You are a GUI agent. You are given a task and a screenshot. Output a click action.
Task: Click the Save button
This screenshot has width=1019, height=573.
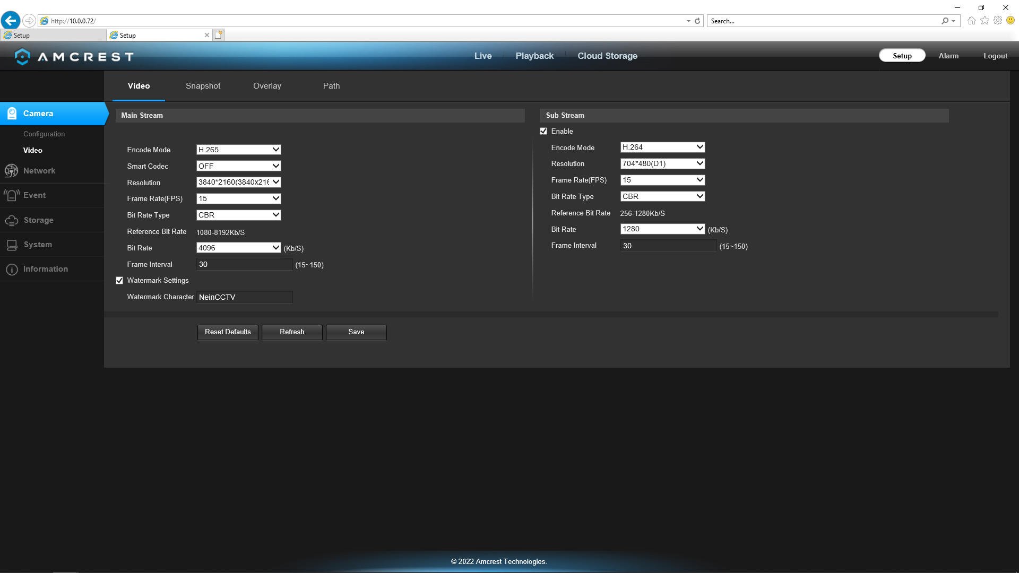click(356, 332)
